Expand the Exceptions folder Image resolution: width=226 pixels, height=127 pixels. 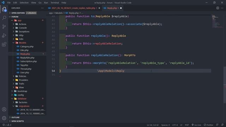(x=28, y=31)
